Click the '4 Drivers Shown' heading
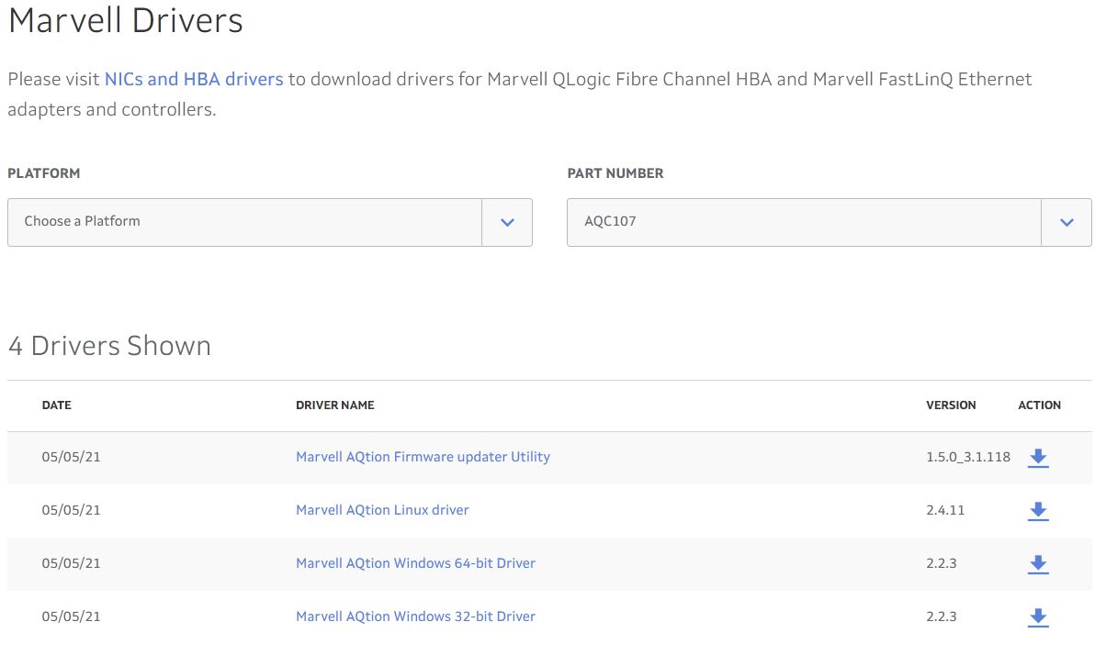Viewport: 1106px width, 655px height. pyautogui.click(x=109, y=346)
